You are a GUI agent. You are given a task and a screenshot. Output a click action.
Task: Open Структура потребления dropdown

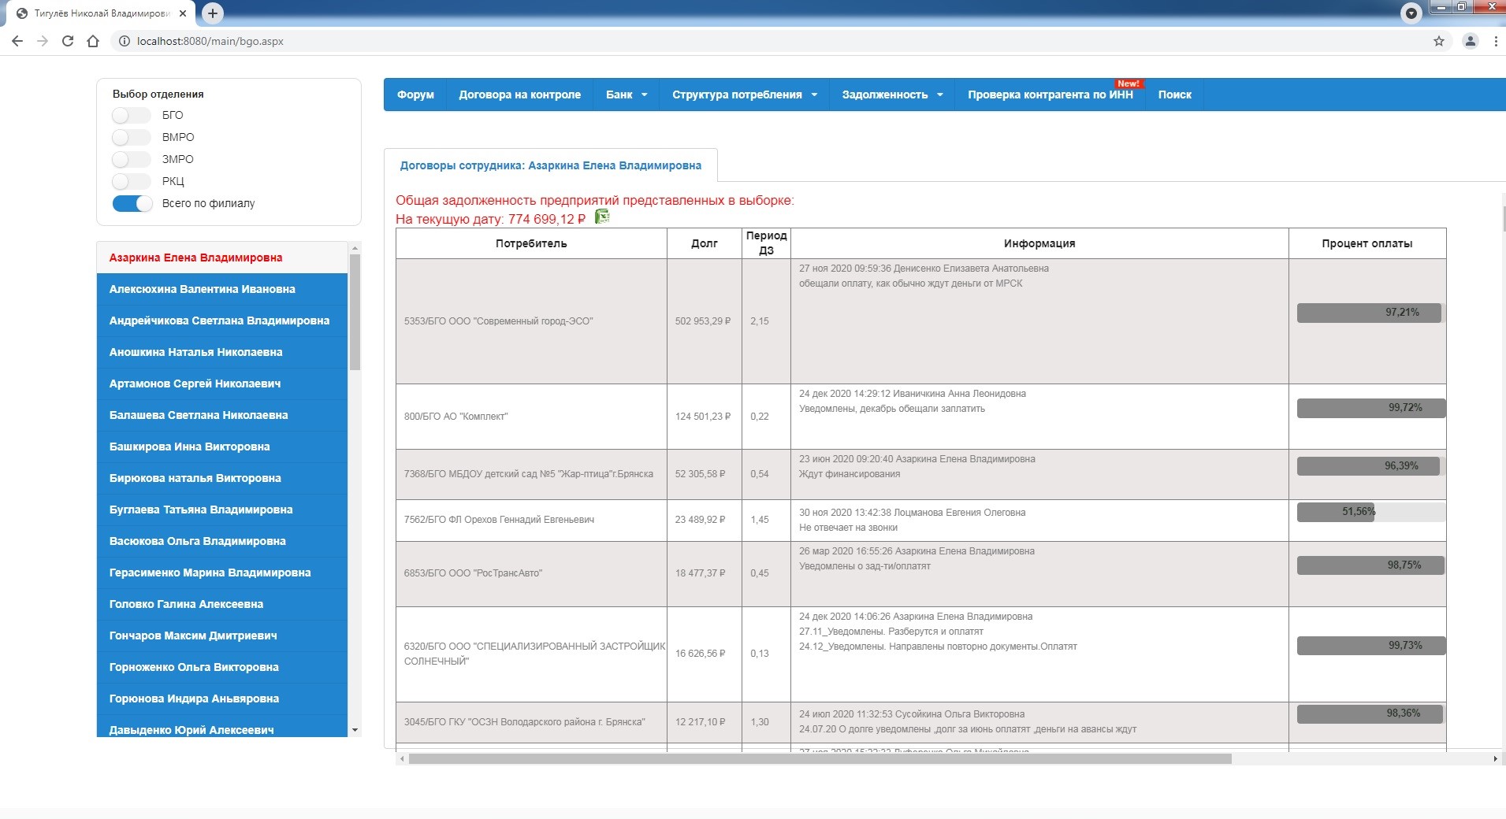(x=744, y=94)
